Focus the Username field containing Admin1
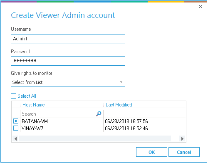This screenshot has height=163, width=208. click(x=68, y=39)
